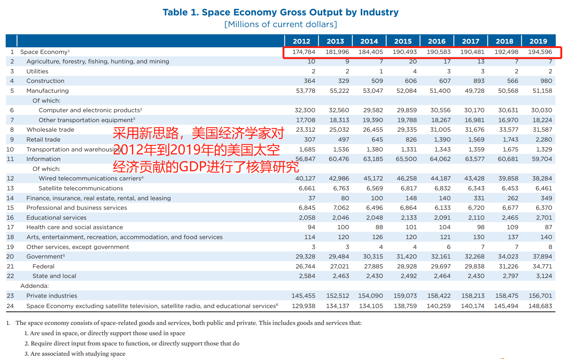Click the "Agriculture, forestry, fishing, hunting, and mining" label

click(x=97, y=62)
